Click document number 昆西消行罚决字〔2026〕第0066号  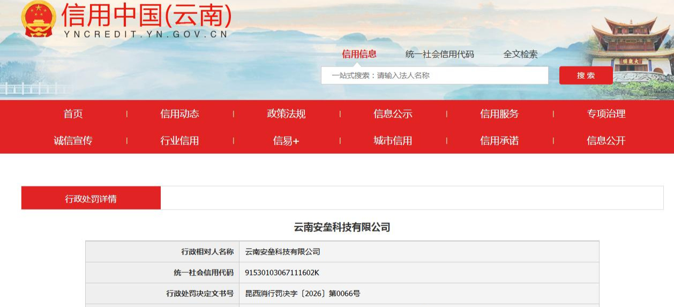(303, 294)
